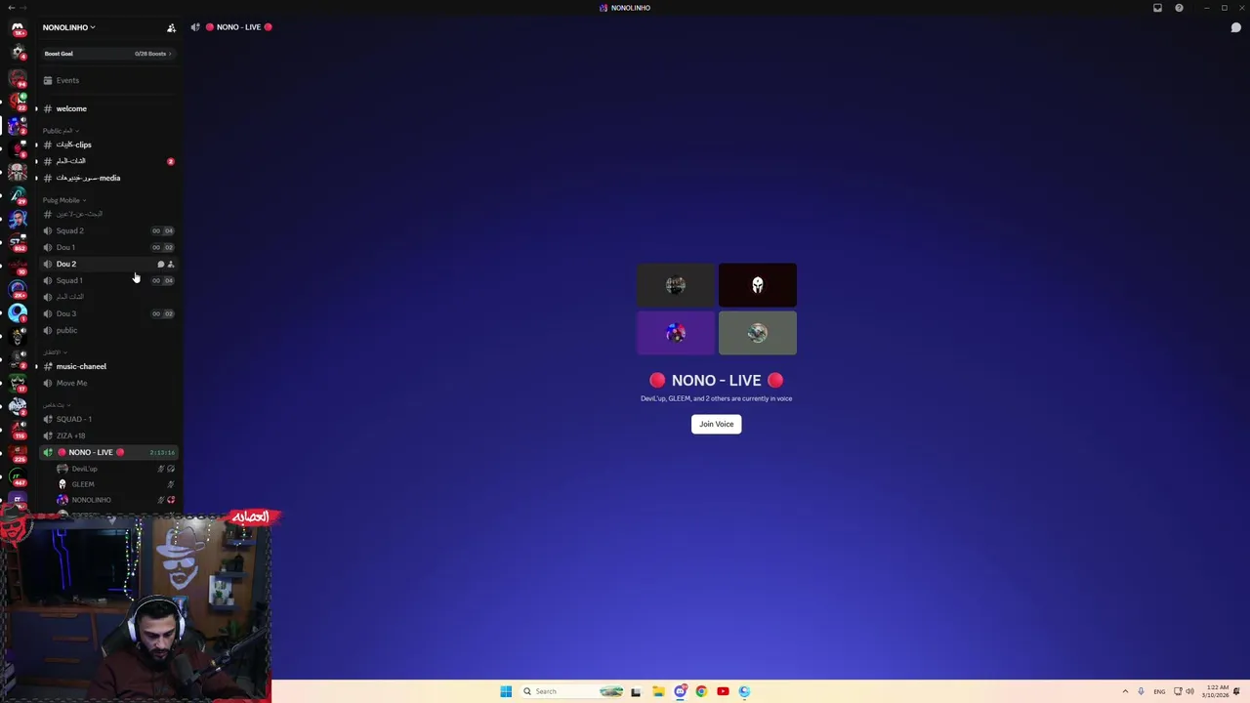The height and width of the screenshot is (703, 1250).
Task: Open File Explorer from the taskbar
Action: point(658,691)
